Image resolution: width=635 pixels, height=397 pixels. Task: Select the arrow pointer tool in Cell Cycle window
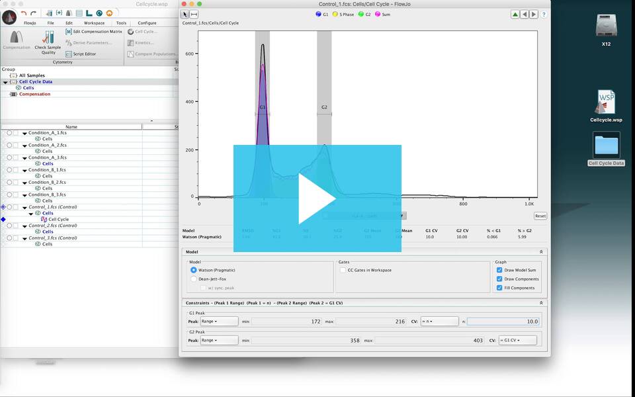[185, 14]
